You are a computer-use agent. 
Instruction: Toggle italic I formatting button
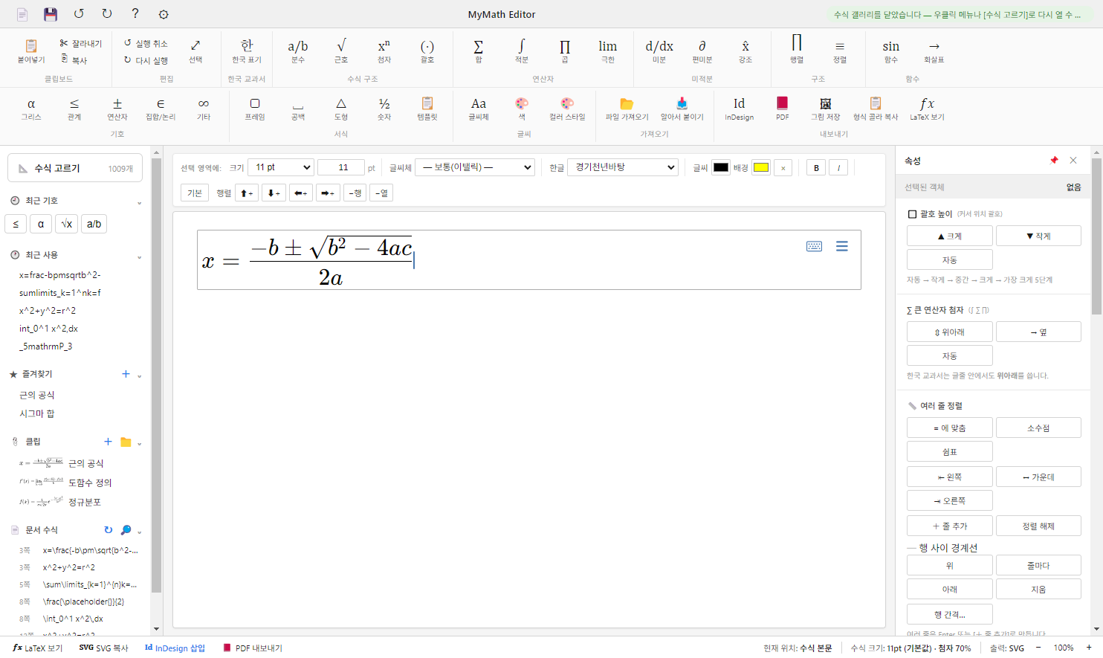click(x=838, y=168)
